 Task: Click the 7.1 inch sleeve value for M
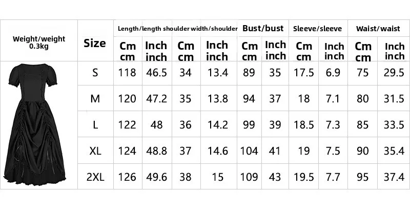[334, 99]
